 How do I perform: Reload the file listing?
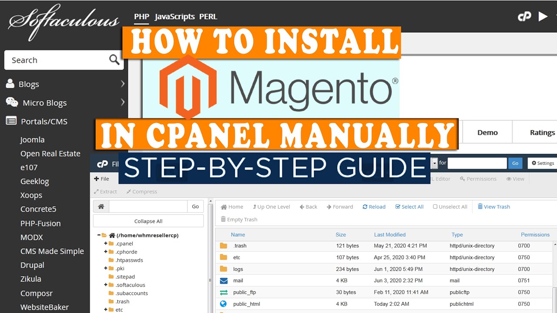374,206
